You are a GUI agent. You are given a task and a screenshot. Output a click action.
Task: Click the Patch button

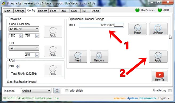(138, 29)
